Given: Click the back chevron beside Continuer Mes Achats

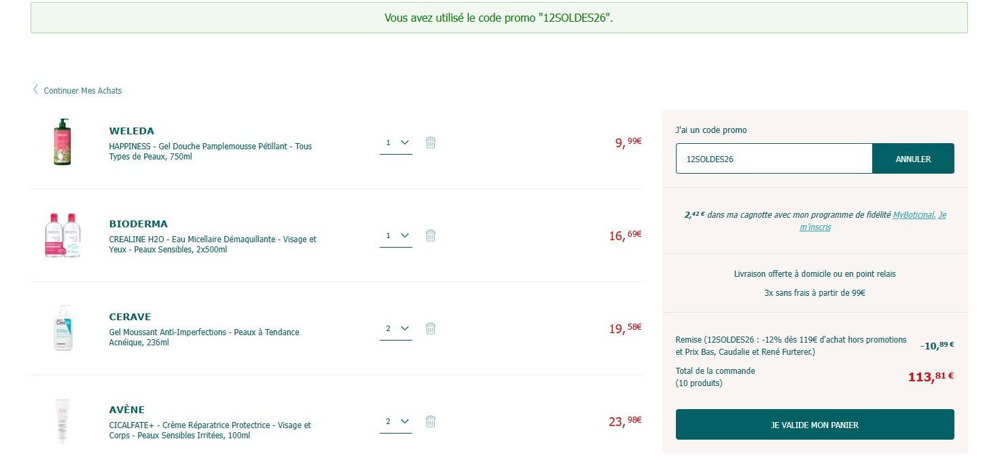Looking at the screenshot, I should tap(35, 90).
